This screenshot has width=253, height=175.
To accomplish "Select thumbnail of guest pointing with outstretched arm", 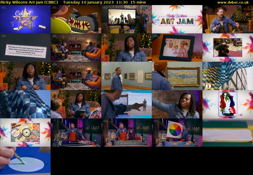I will [177, 104].
